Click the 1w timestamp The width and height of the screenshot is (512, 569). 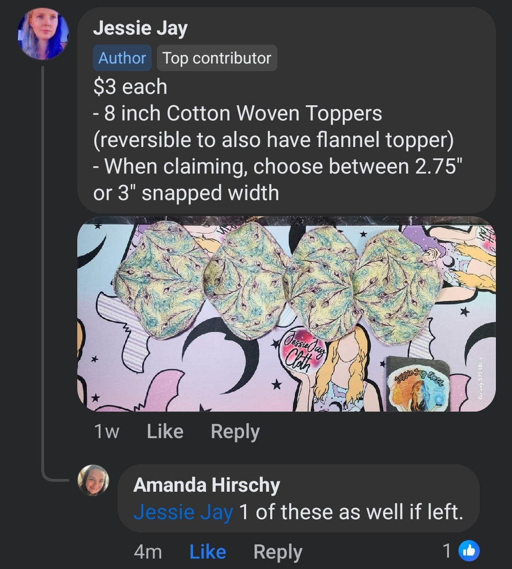[x=106, y=431]
